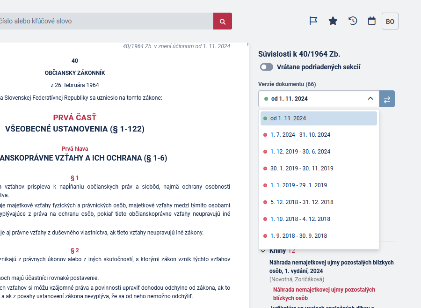Open red link Náhrada nemajetkovej ujmy pozostalých blízkych osôb
This screenshot has height=308, width=421.
point(324,294)
